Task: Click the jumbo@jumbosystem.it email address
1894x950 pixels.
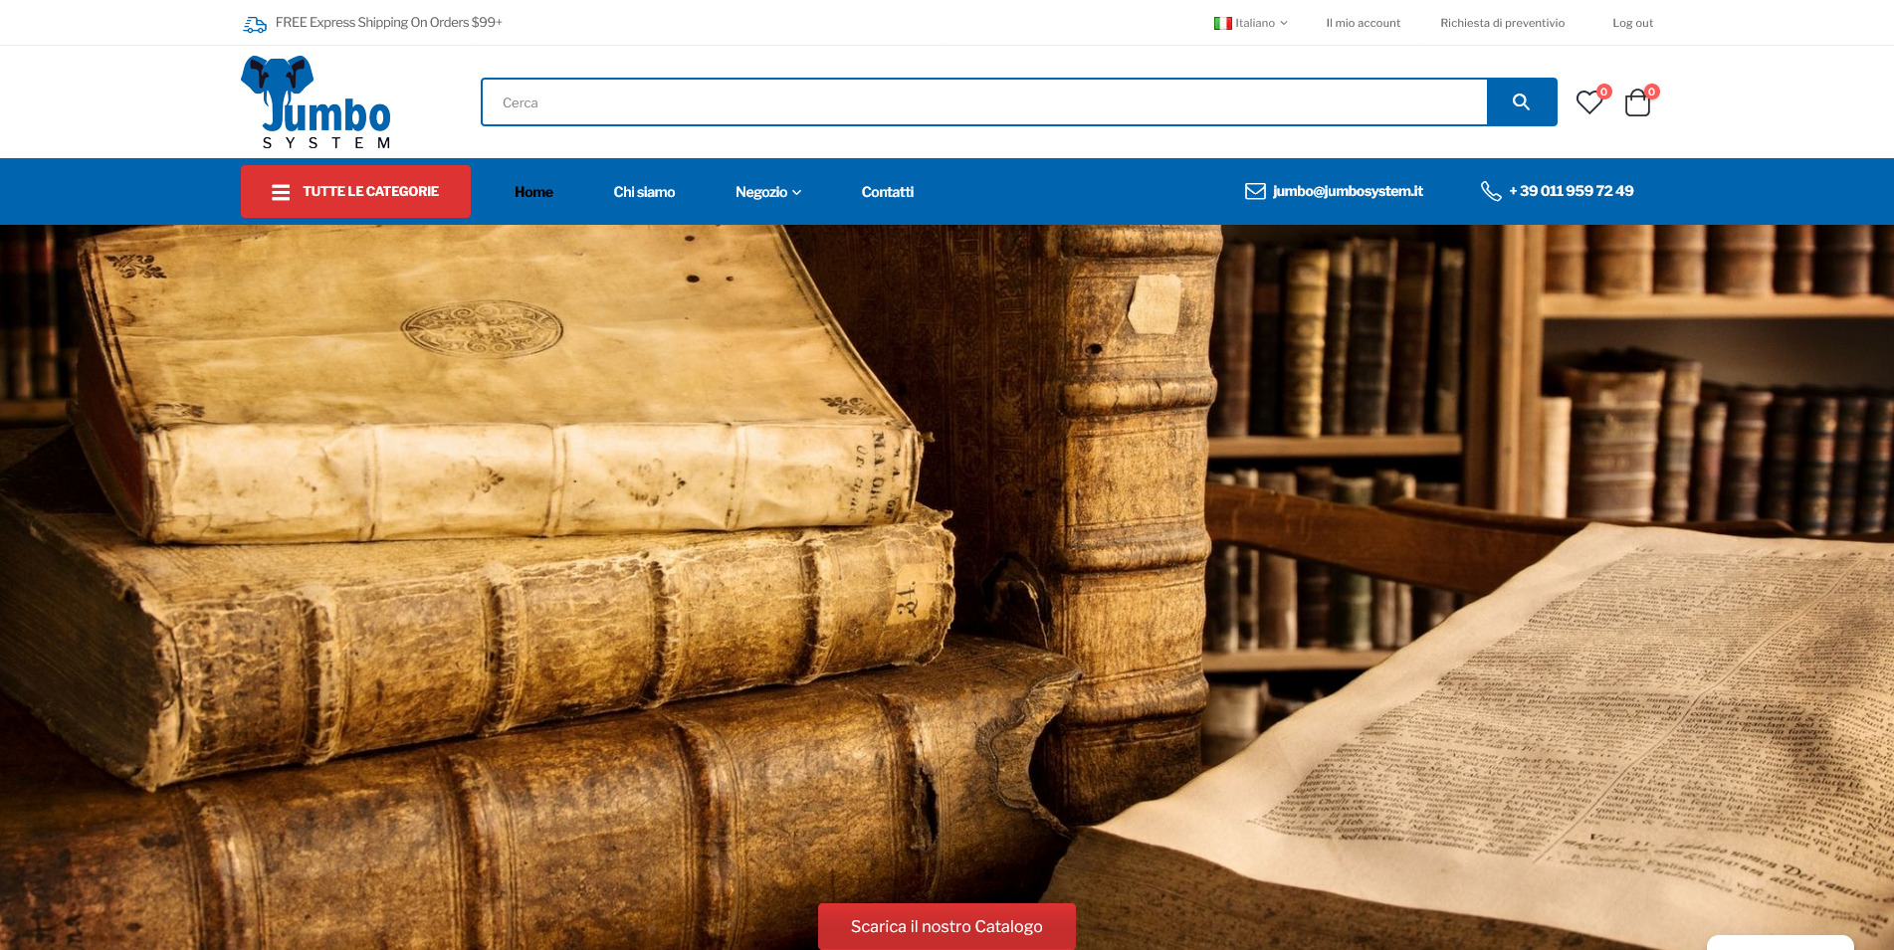Action: pyautogui.click(x=1348, y=191)
